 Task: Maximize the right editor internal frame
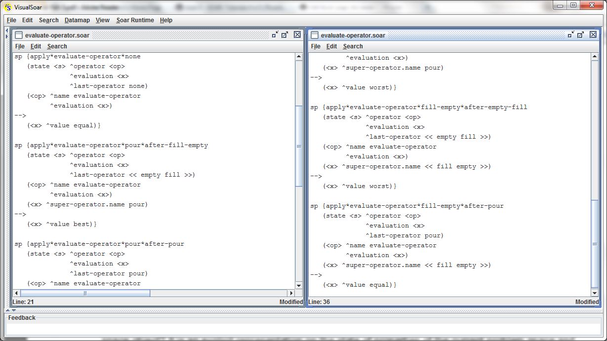click(x=581, y=35)
